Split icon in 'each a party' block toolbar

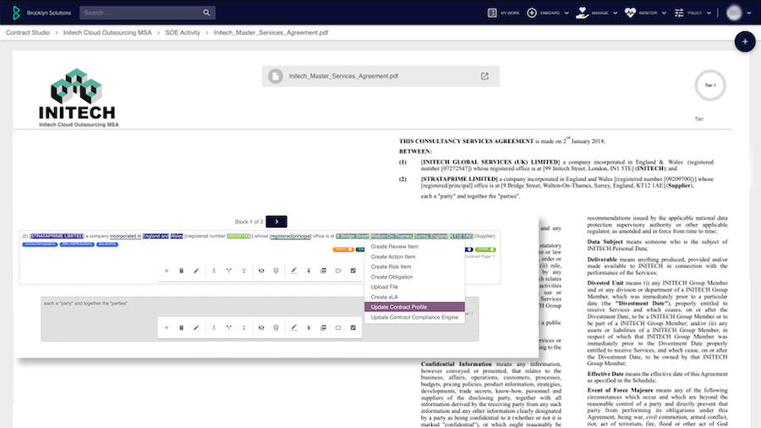coord(228,327)
